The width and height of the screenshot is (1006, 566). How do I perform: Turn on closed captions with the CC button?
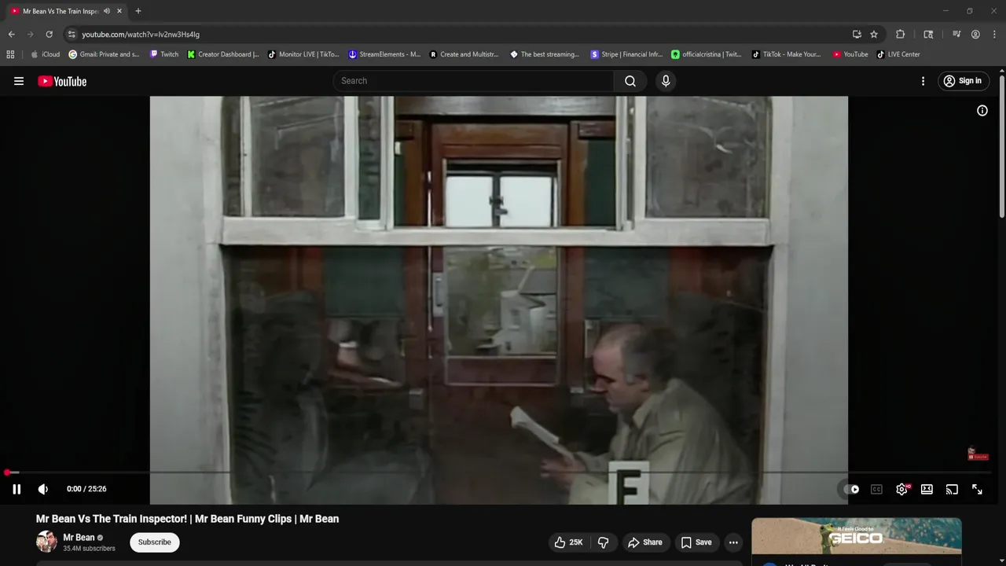click(876, 489)
